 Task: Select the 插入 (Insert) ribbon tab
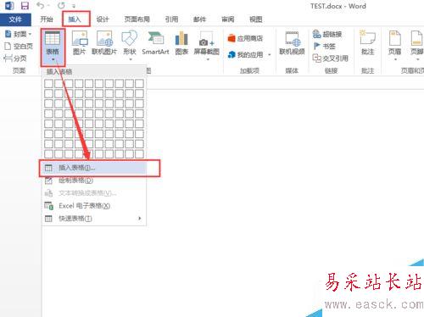click(75, 19)
